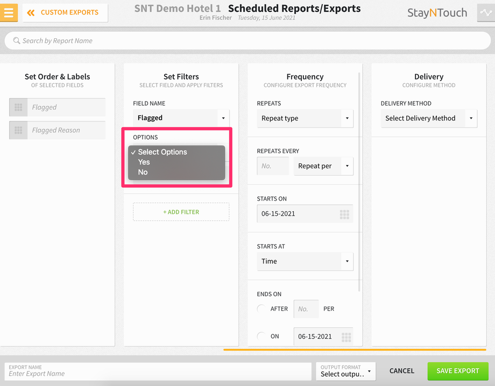Screen dimensions: 495x386
Task: Grab the drag handle for Flagged field
Action: click(18, 107)
